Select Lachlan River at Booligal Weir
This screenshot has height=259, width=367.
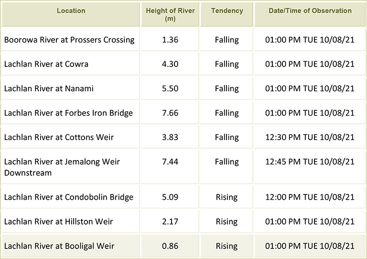point(59,246)
